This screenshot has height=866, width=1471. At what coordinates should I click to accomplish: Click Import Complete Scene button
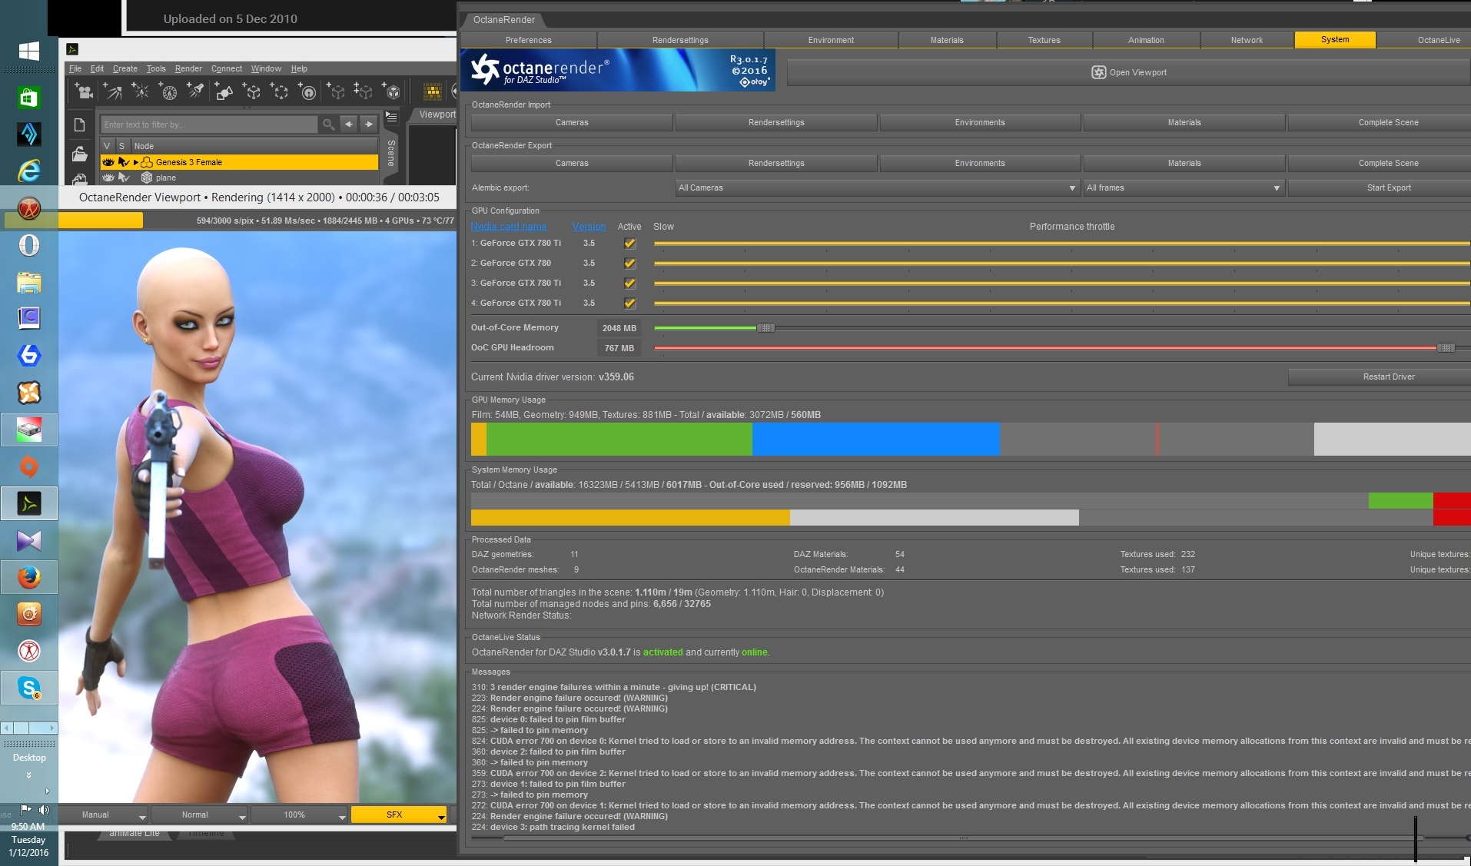1380,122
